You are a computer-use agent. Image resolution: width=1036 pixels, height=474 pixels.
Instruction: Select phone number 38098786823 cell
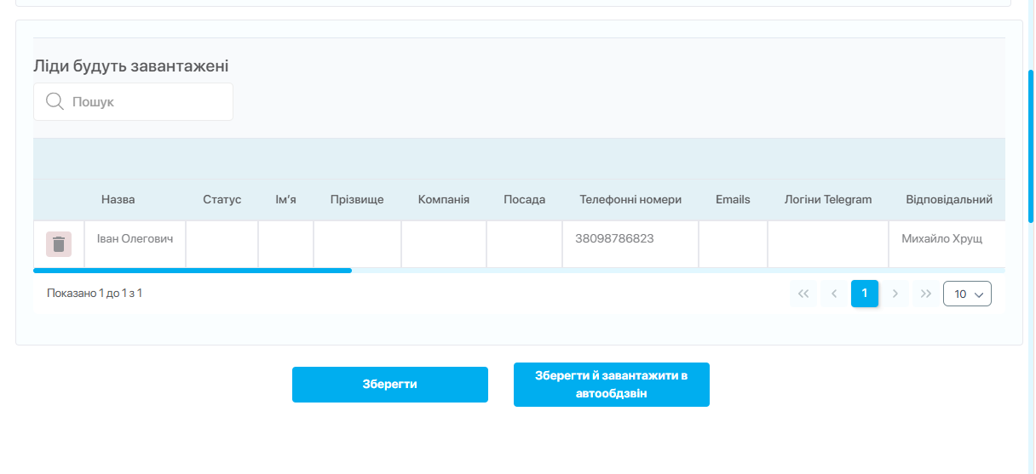point(630,244)
